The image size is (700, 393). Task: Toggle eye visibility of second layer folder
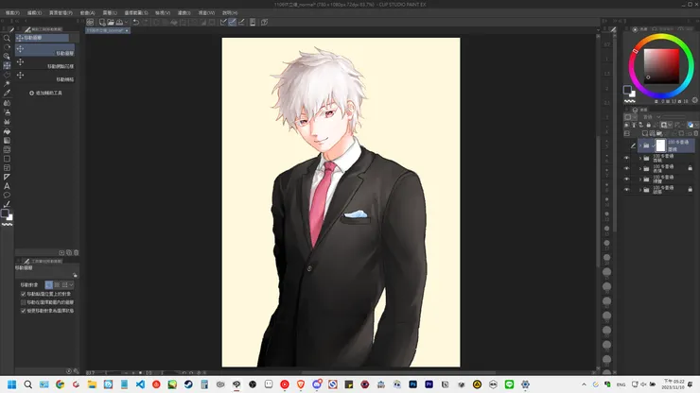pos(626,158)
